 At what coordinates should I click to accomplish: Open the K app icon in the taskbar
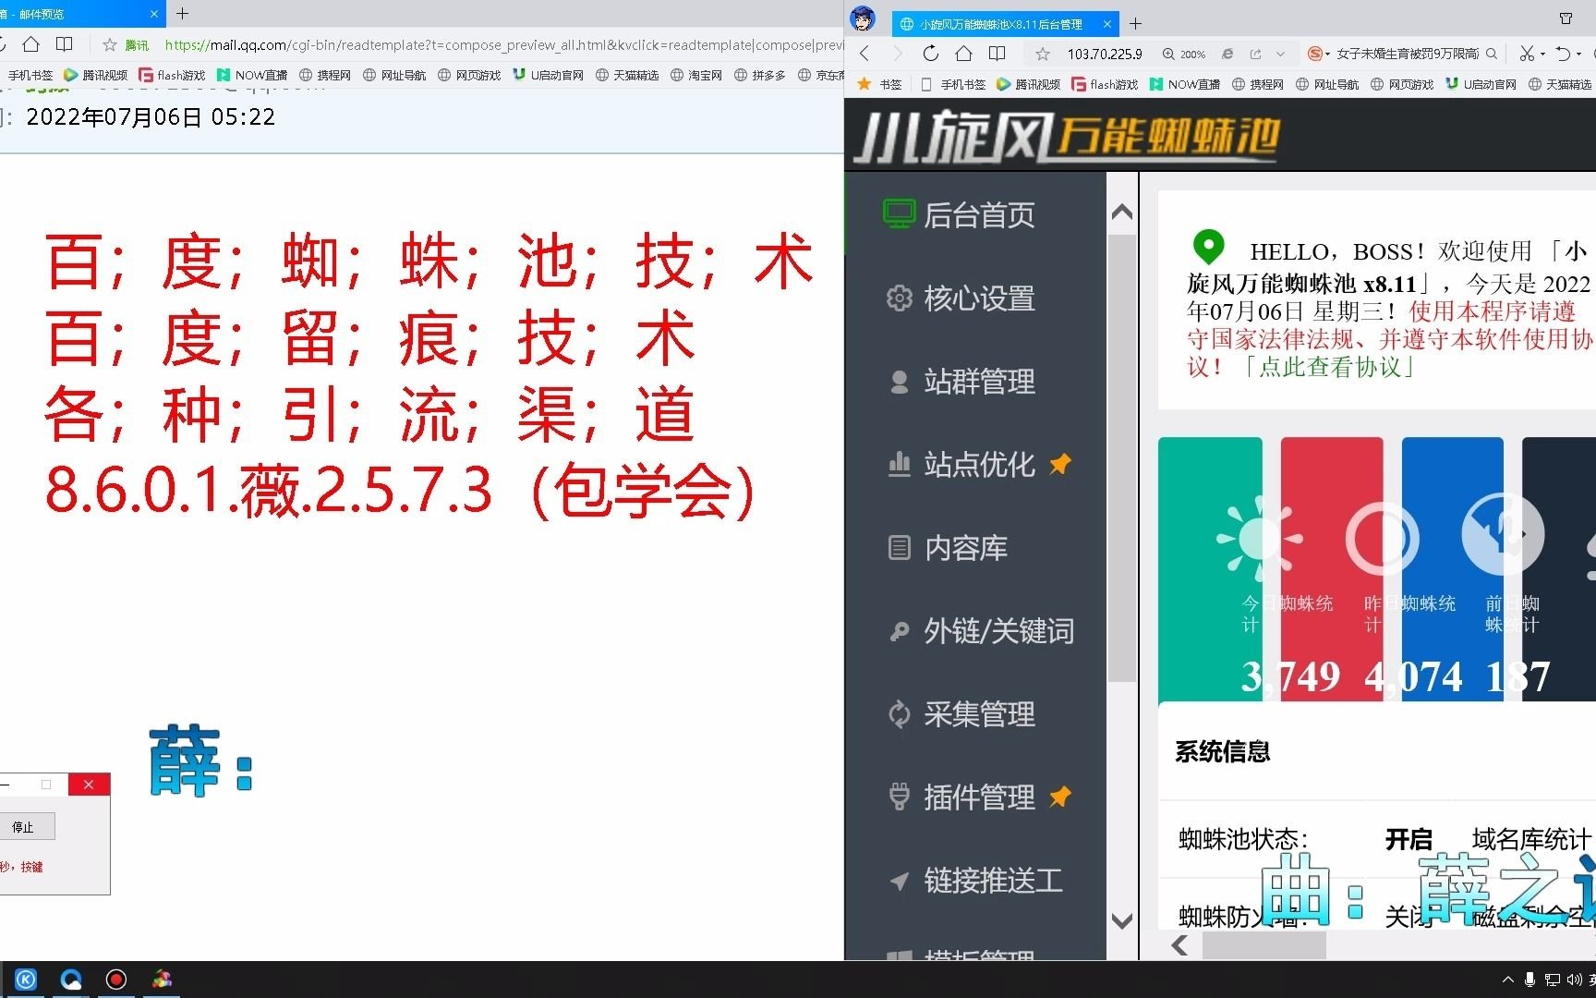(x=26, y=980)
